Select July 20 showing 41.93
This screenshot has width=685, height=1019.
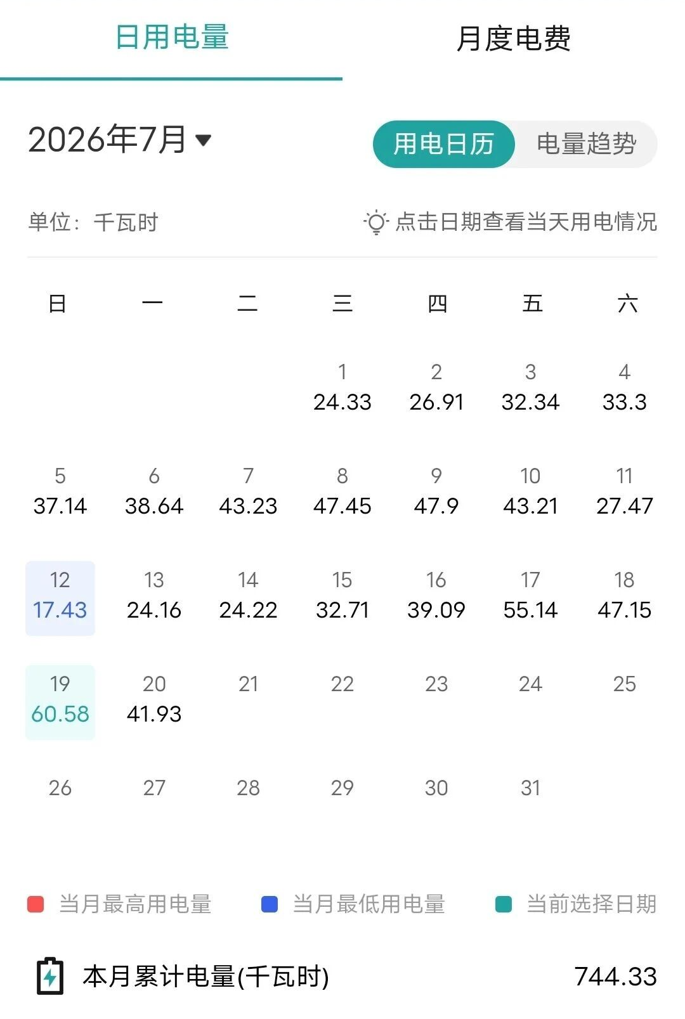154,699
